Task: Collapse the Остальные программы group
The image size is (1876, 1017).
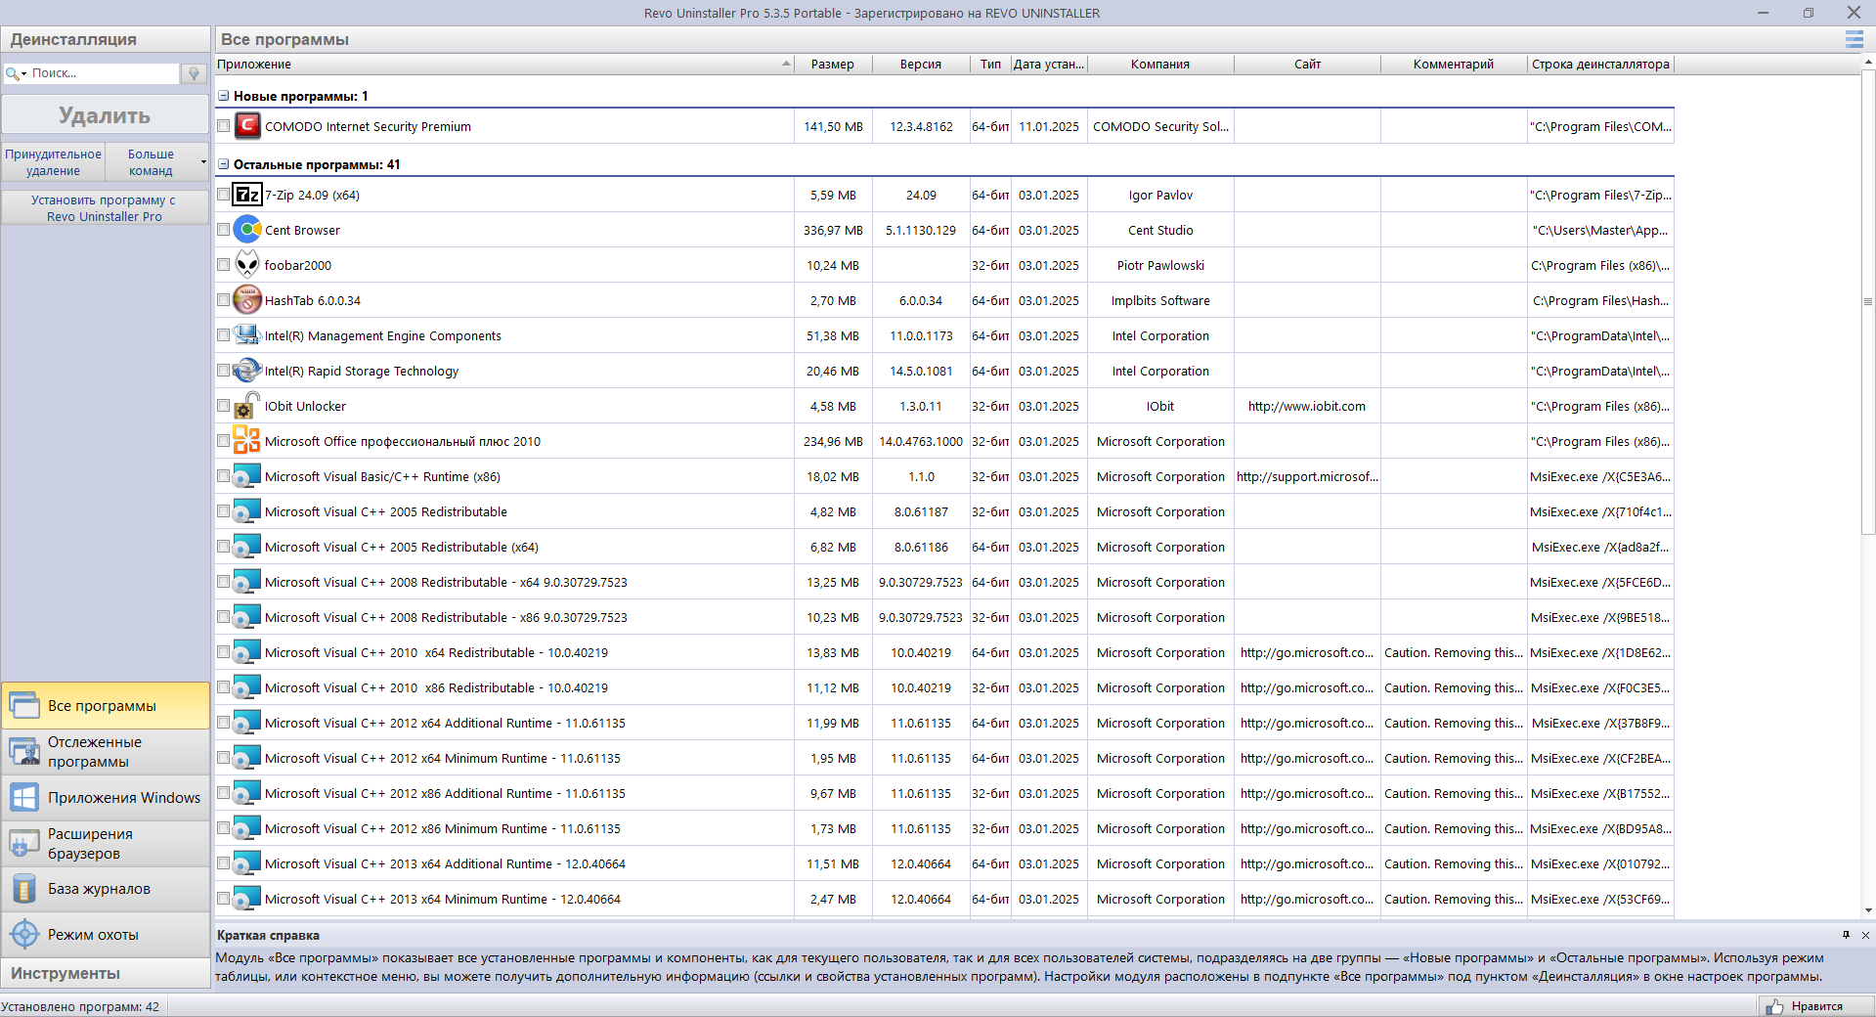Action: pos(223,164)
